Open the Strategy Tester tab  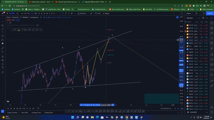36,113
